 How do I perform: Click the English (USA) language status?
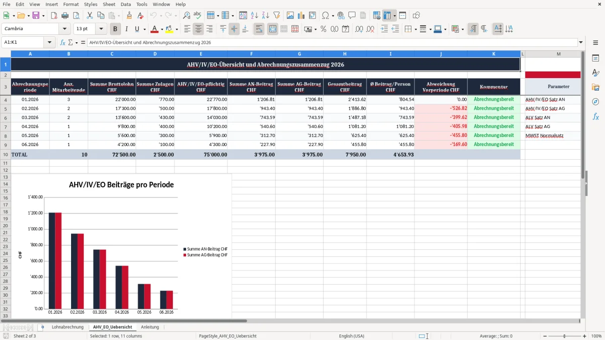[x=351, y=336]
